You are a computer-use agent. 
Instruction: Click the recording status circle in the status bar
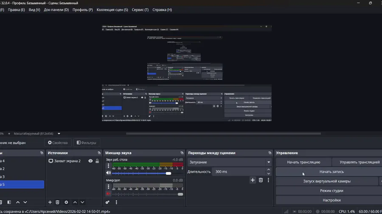click(317, 211)
